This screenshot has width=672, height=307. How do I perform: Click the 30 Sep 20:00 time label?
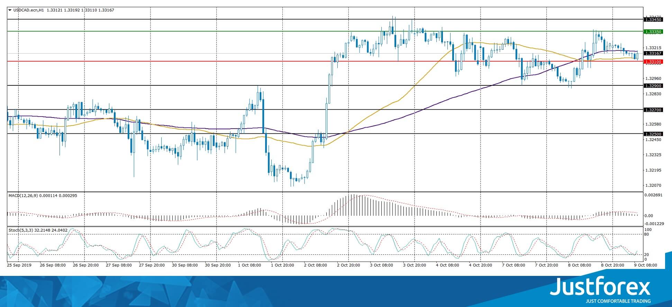click(218, 265)
